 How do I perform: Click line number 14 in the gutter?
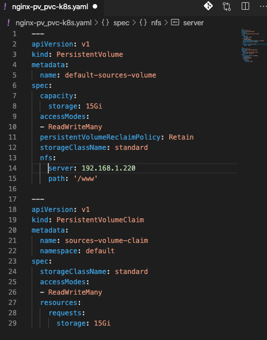13,168
